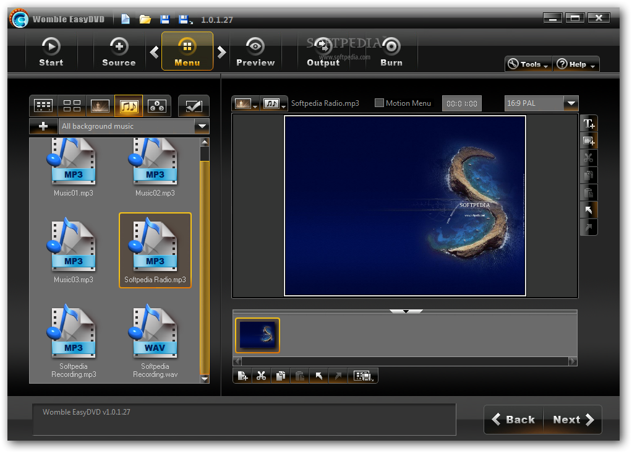Click the page strip scroll-right arrow
632x453 pixels.
[573, 361]
